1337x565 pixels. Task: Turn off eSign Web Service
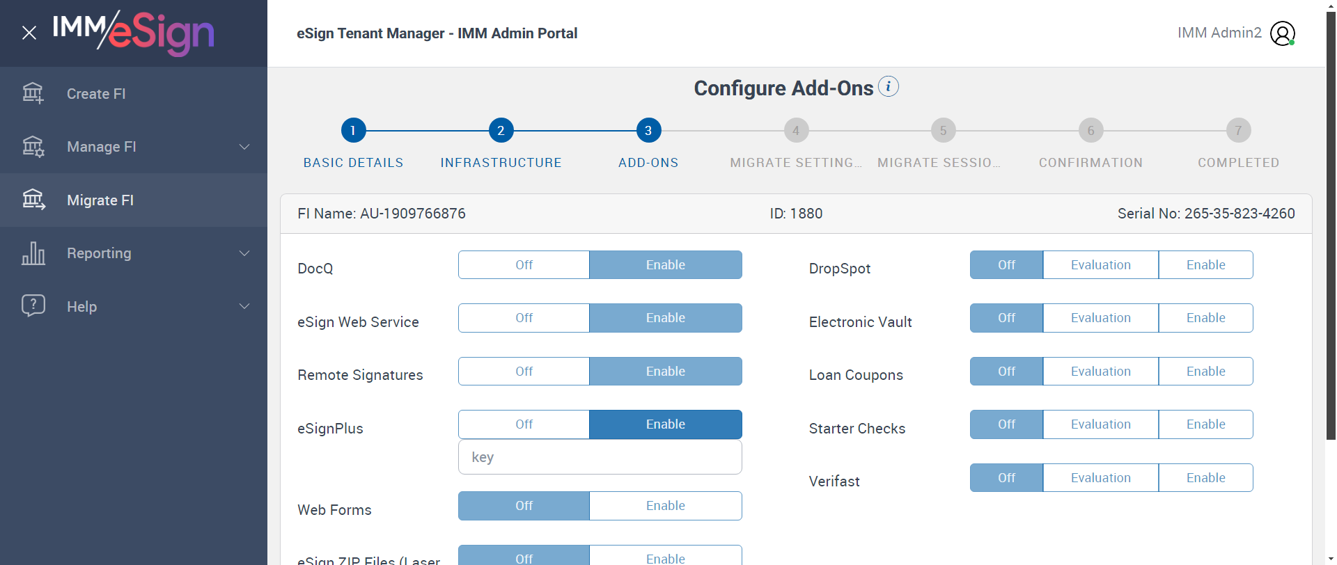coord(524,318)
